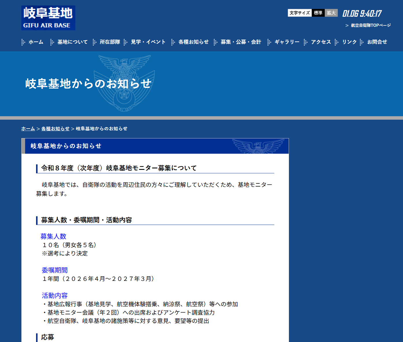Image resolution: width=403 pixels, height=342 pixels.
Task: Click the 岐阜基地 GIFU AIR BASE logo
Action: (48, 18)
